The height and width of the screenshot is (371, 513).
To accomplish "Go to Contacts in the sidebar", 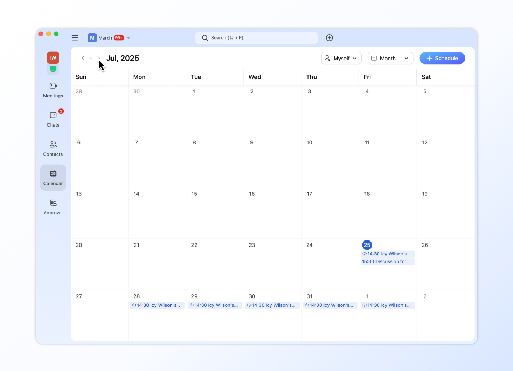I will [53, 148].
